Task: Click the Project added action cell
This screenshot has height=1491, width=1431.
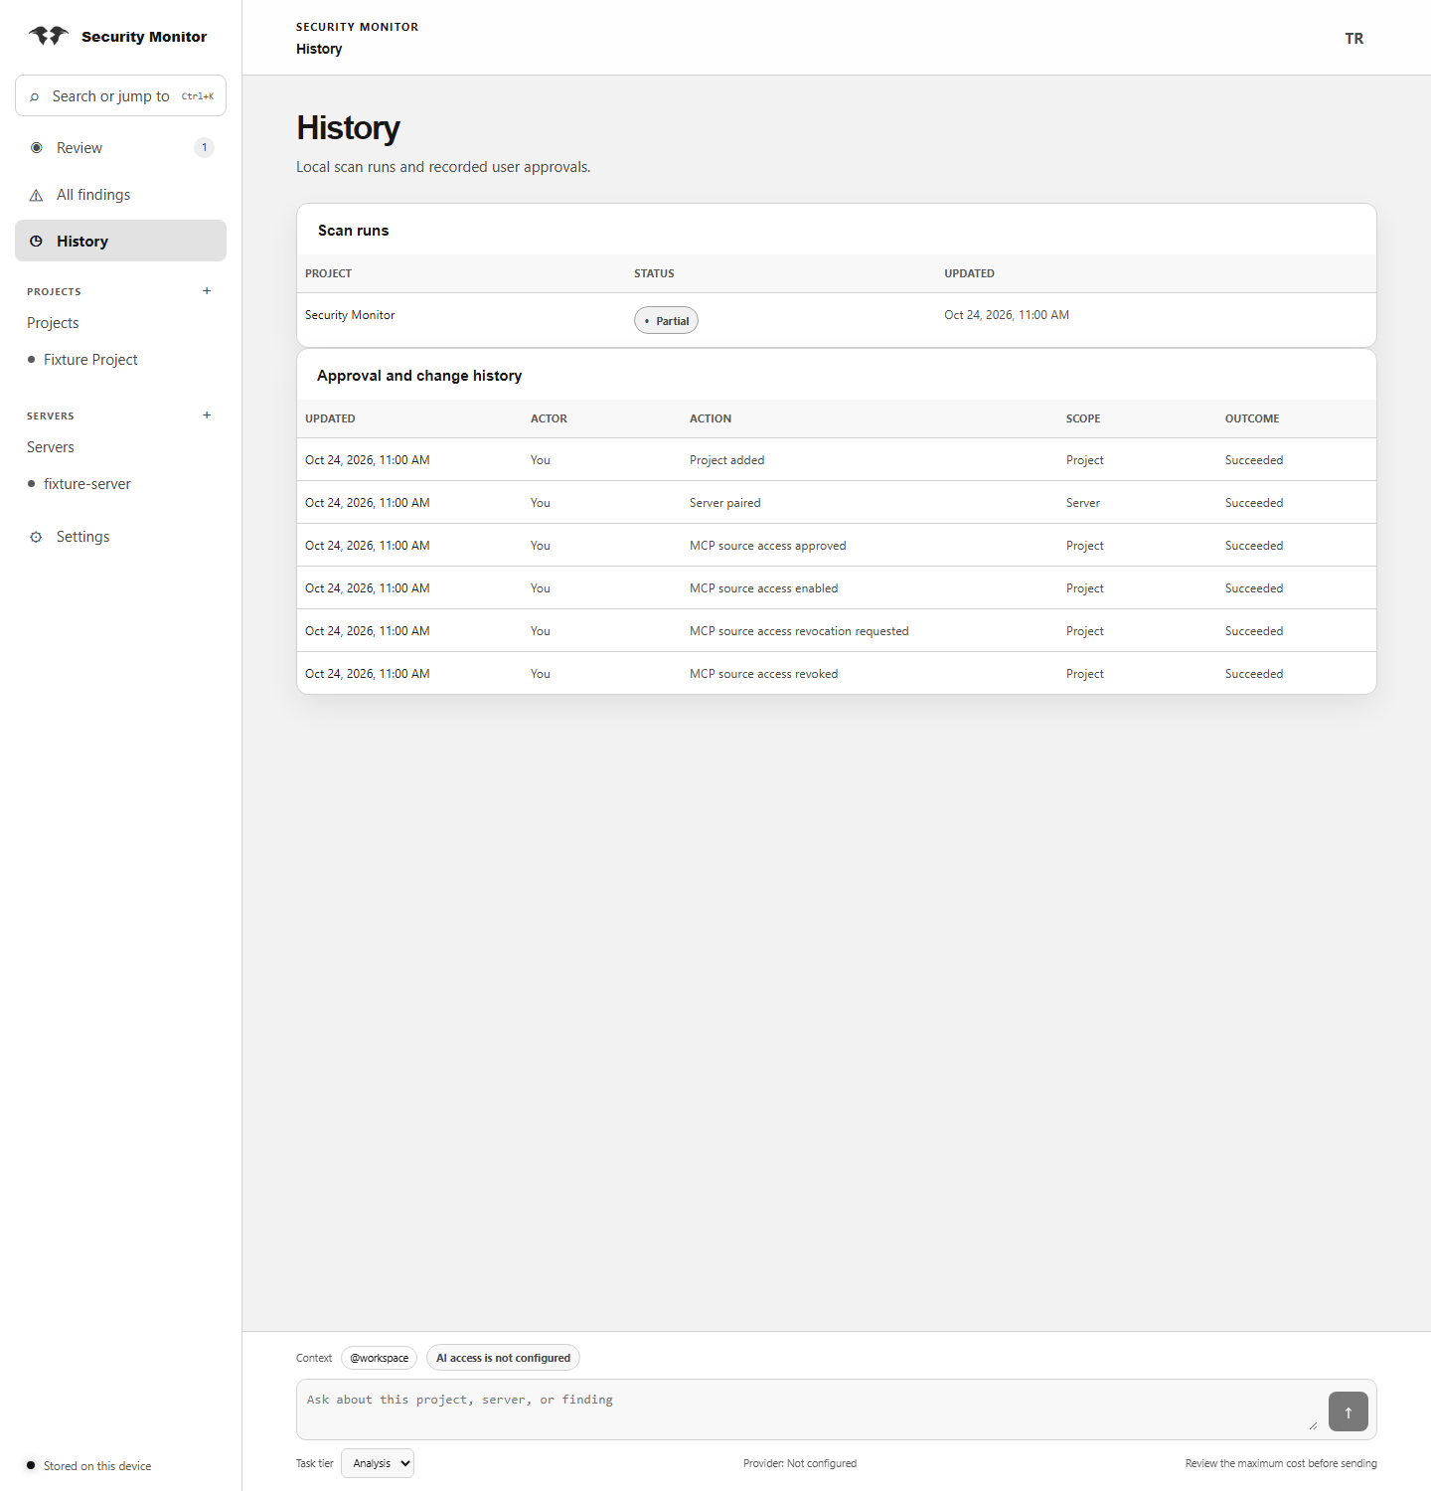Action: (x=727, y=460)
